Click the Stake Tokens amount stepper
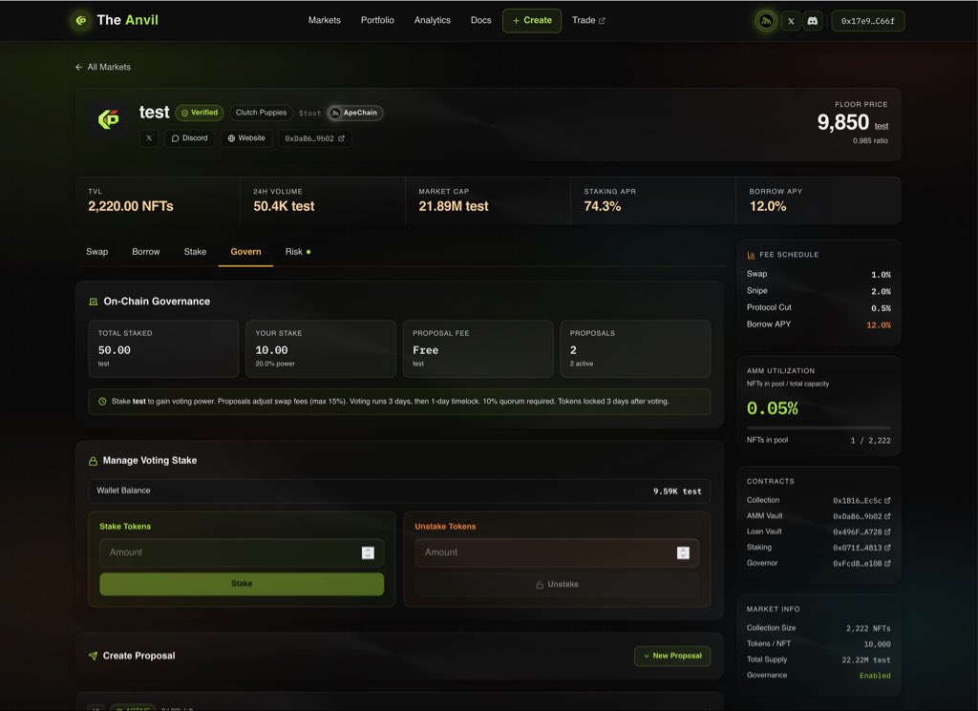978x711 pixels. 368,553
